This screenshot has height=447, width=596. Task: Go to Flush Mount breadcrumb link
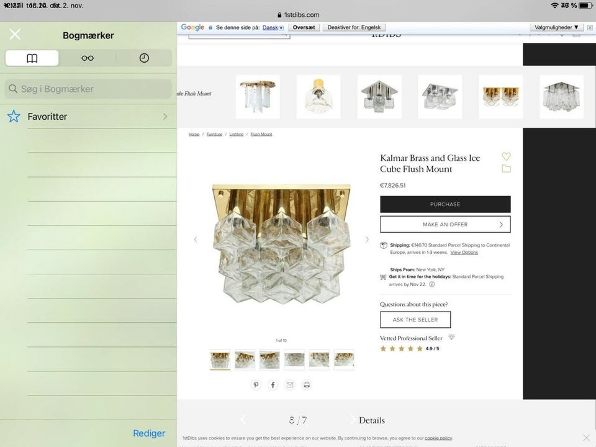[x=261, y=134]
